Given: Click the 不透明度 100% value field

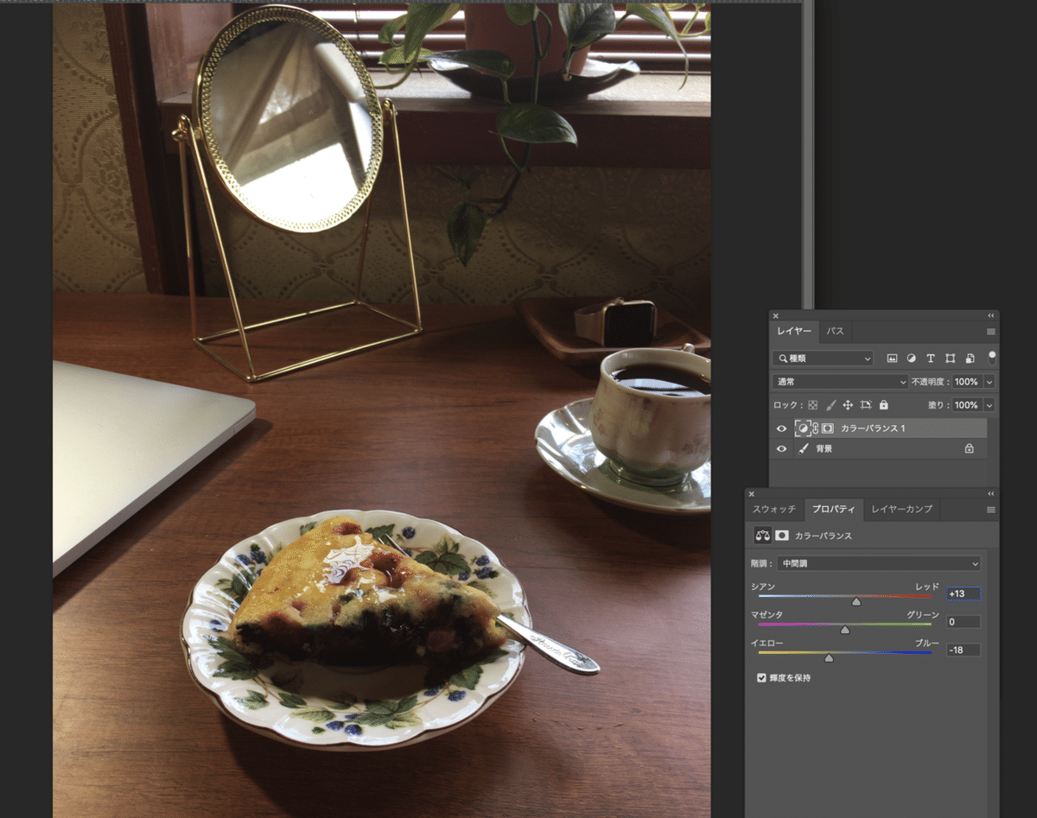Looking at the screenshot, I should pyautogui.click(x=966, y=382).
